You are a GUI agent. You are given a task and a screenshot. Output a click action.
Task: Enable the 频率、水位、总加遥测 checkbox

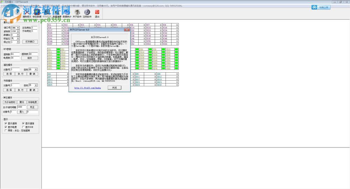point(6,130)
